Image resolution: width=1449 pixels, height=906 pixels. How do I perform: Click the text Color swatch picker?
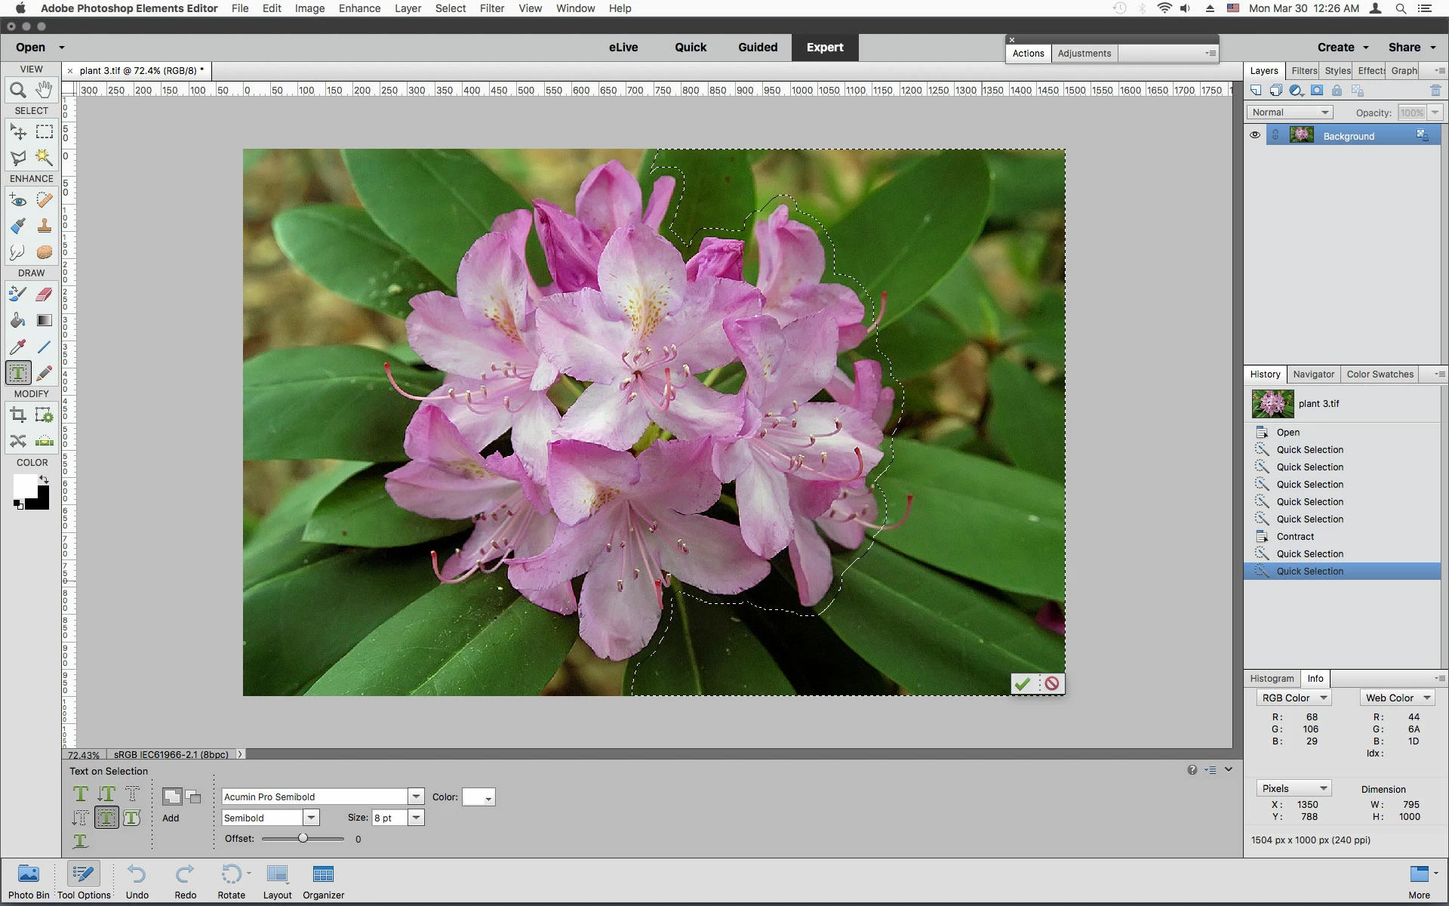478,797
